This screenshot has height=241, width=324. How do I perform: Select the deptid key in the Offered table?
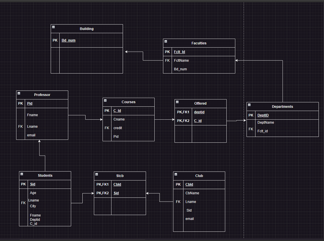coord(199,112)
